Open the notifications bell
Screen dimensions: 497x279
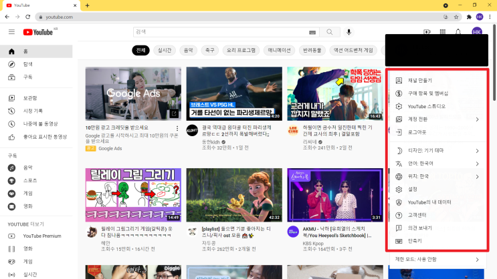tap(458, 32)
